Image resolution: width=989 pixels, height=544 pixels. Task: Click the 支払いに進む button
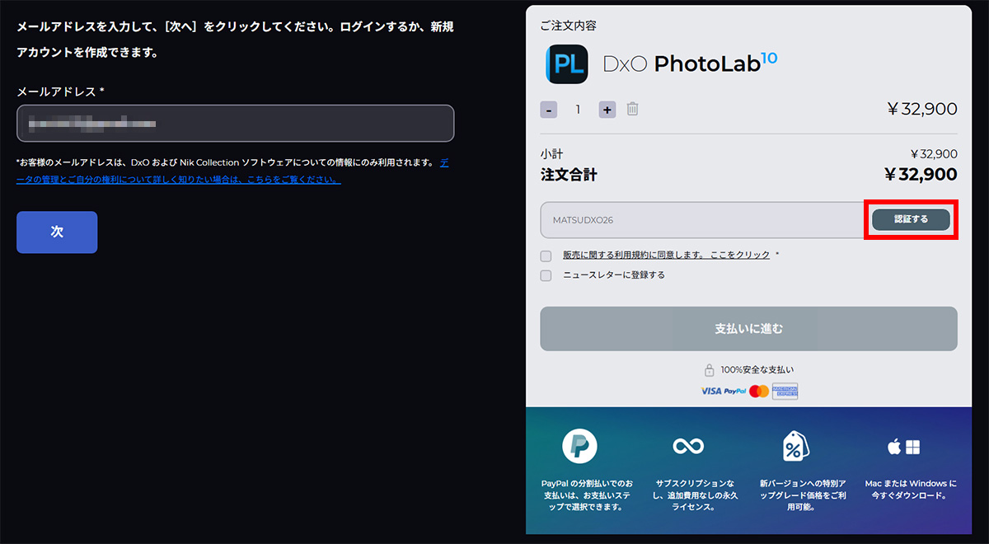pos(748,329)
